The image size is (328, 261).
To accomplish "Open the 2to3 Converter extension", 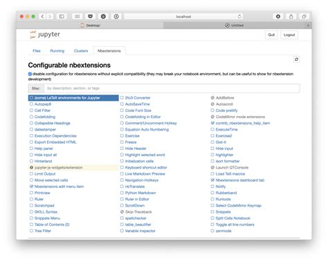I will coord(138,98).
